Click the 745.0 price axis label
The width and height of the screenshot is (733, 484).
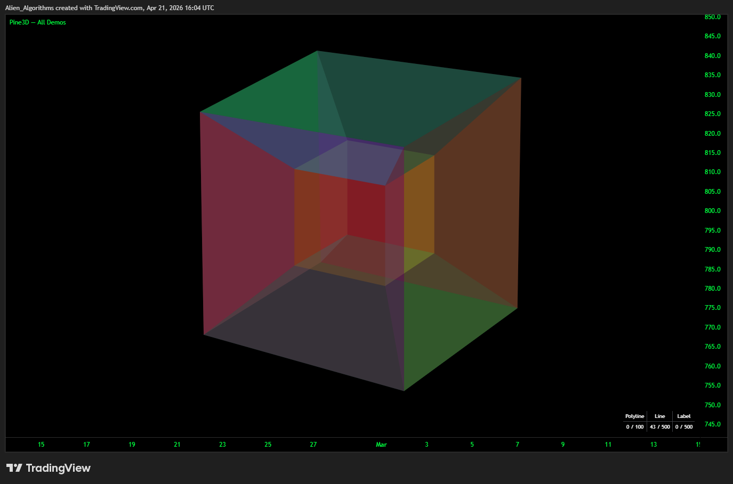coord(712,424)
